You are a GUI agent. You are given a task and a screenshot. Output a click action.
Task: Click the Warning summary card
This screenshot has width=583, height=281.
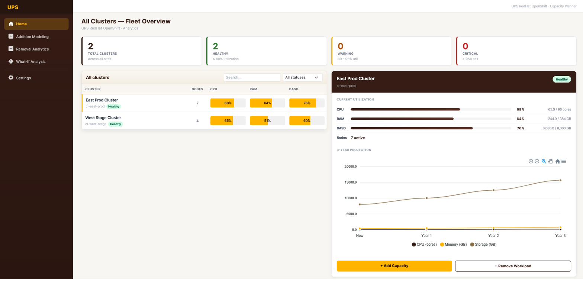pyautogui.click(x=392, y=51)
